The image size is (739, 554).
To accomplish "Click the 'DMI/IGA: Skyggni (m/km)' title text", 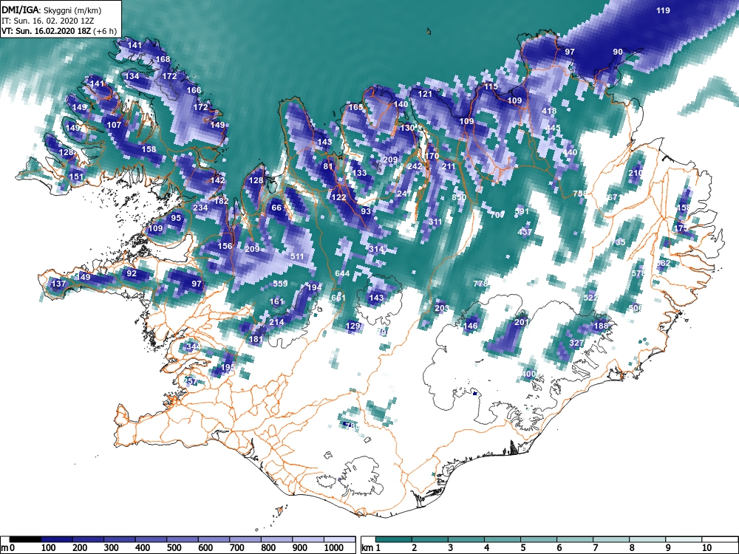I will coord(52,10).
